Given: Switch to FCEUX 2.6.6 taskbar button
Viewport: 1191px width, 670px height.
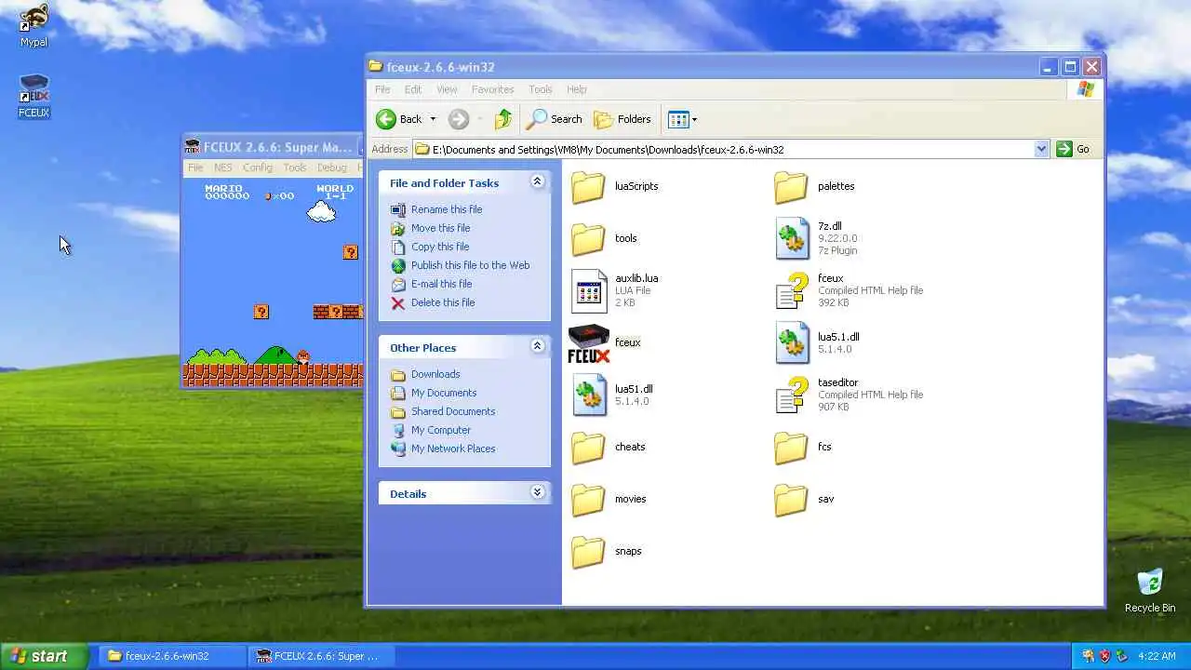Looking at the screenshot, I should coord(322,656).
